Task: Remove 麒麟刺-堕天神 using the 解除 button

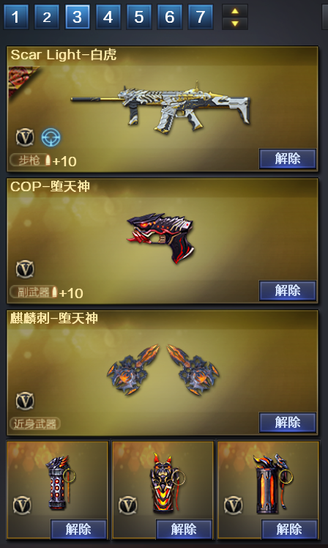Action: [x=288, y=422]
